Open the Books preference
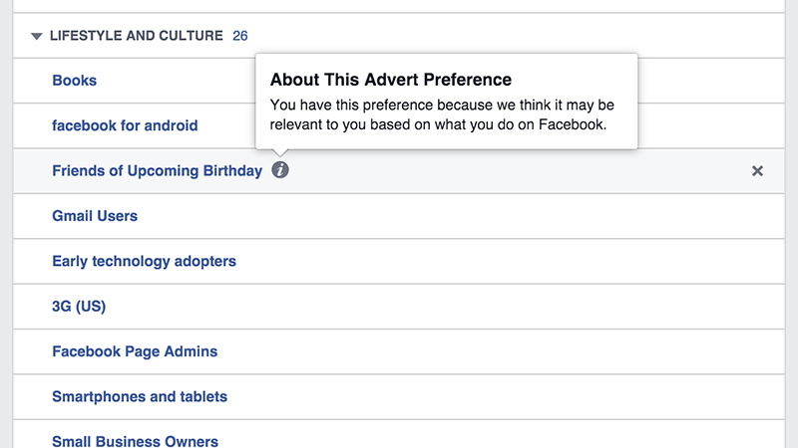 74,81
